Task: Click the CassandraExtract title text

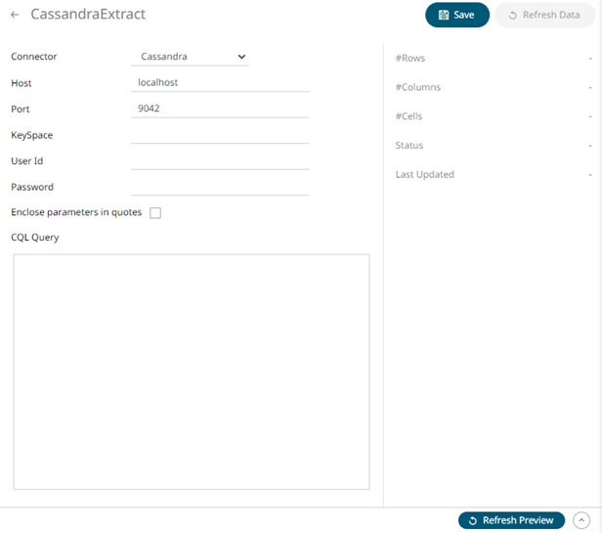Action: 88,15
